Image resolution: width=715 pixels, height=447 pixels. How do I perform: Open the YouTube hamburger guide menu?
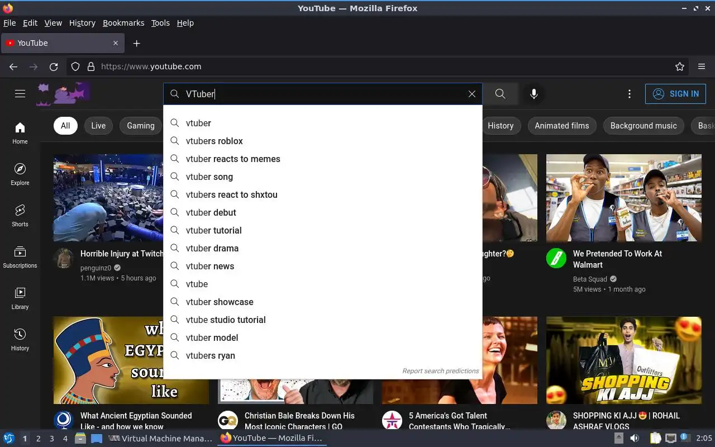pyautogui.click(x=20, y=94)
